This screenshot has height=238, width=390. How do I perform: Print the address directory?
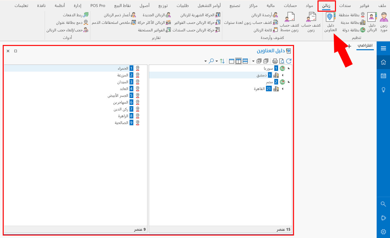(275, 61)
